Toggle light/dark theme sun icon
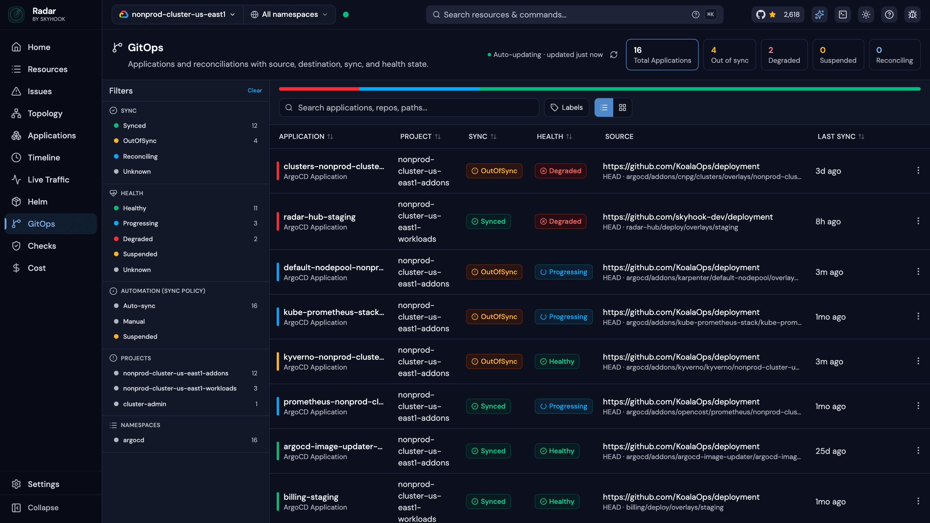This screenshot has height=523, width=930. coord(866,15)
